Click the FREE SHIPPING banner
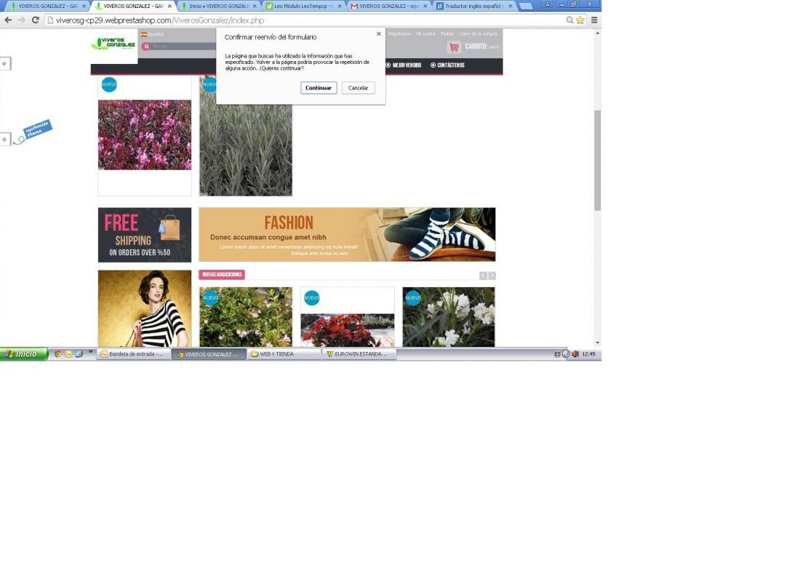This screenshot has width=800, height=581. pyautogui.click(x=145, y=235)
